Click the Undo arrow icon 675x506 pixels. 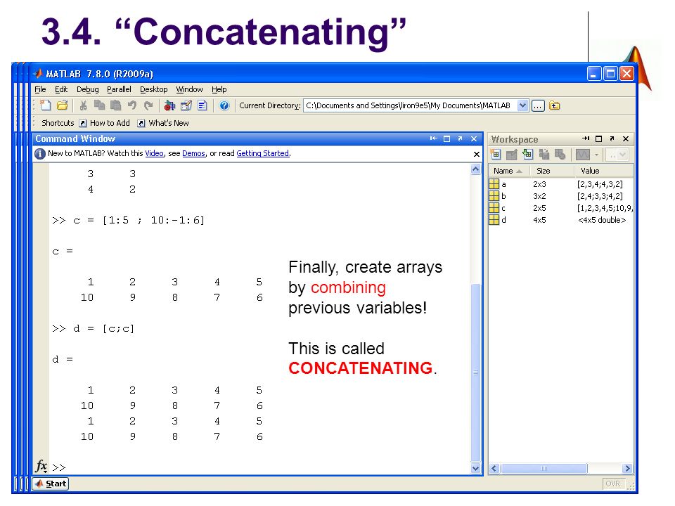point(132,105)
